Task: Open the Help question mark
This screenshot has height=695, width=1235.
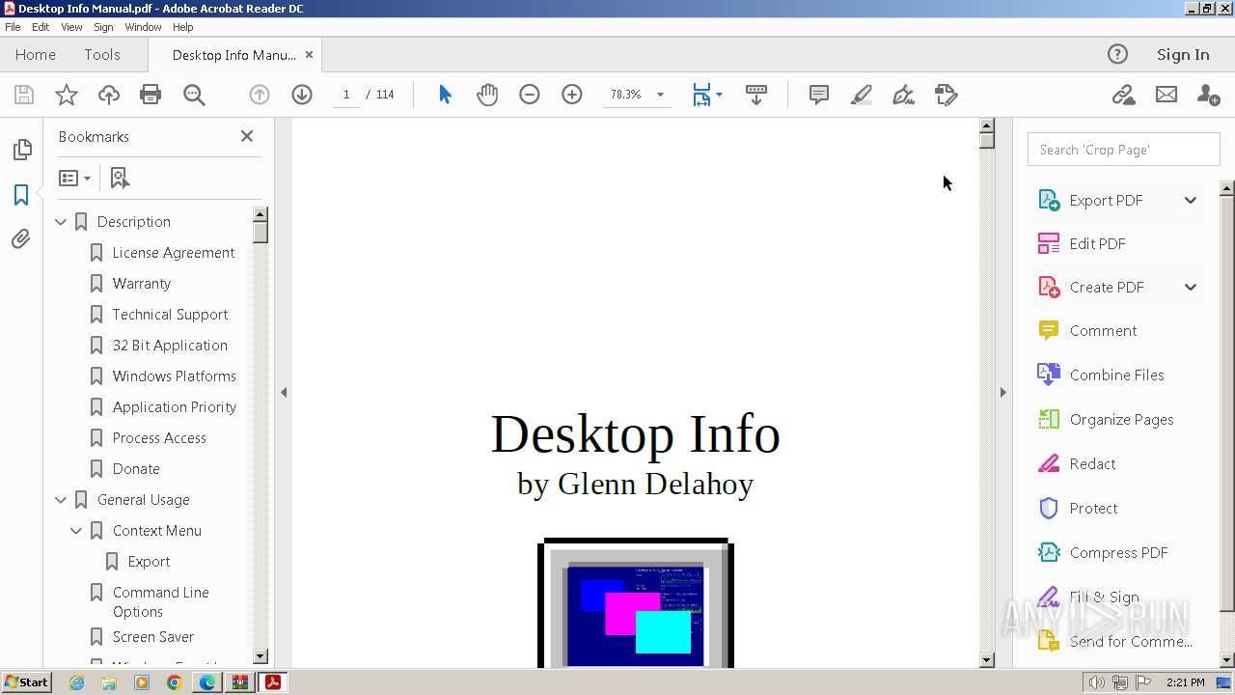Action: 1117,54
